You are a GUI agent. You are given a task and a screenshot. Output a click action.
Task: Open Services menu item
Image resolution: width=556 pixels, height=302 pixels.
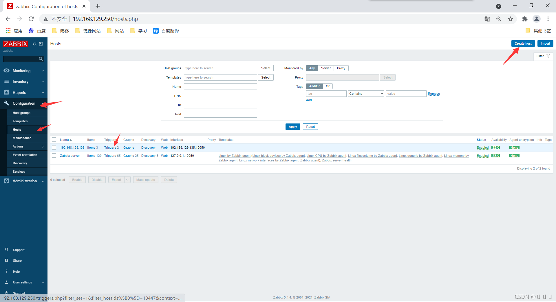(19, 172)
